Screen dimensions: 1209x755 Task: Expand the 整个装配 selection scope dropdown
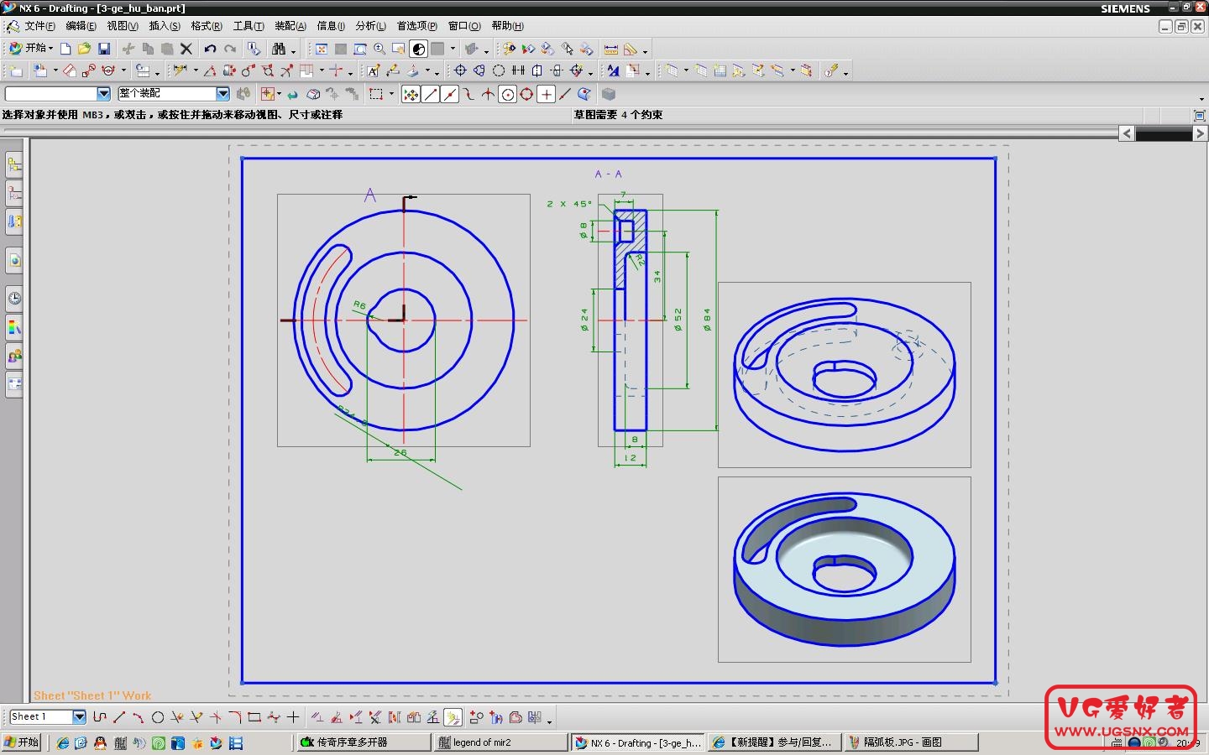[x=222, y=94]
